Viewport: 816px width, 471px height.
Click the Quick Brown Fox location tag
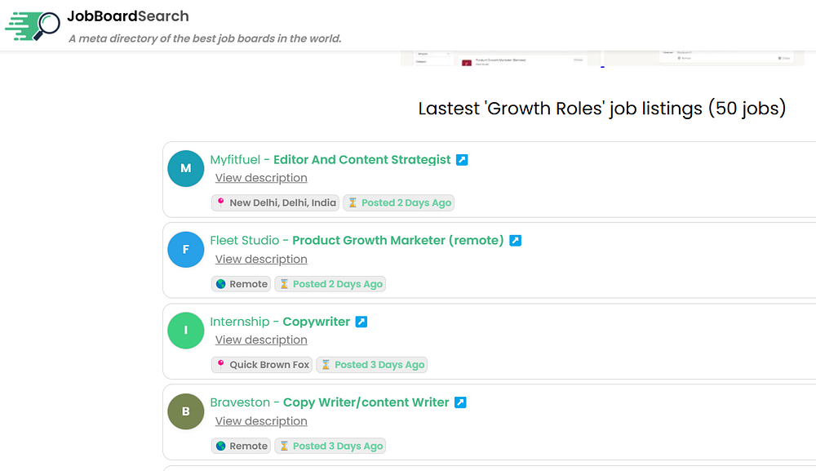[263, 365]
